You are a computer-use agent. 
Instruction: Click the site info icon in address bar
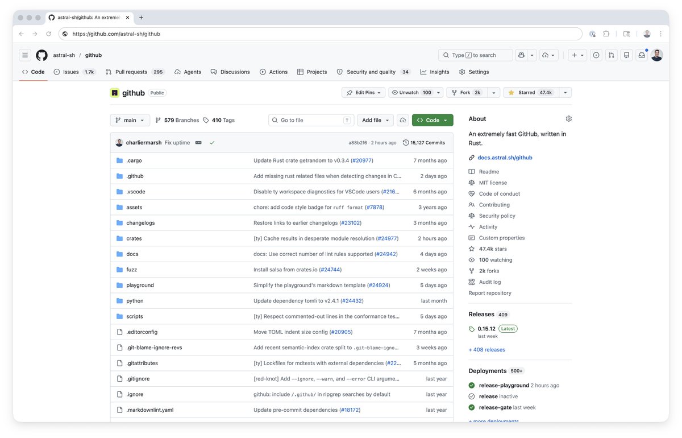click(65, 34)
